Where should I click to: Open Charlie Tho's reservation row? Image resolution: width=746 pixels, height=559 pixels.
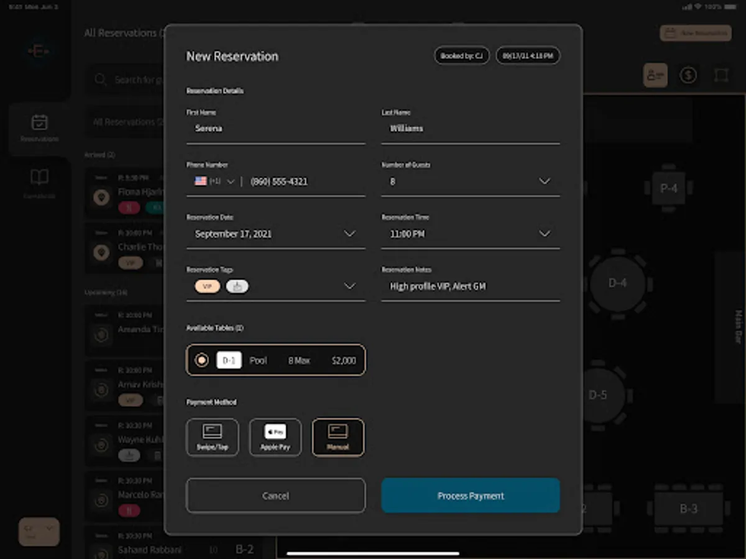coord(125,247)
